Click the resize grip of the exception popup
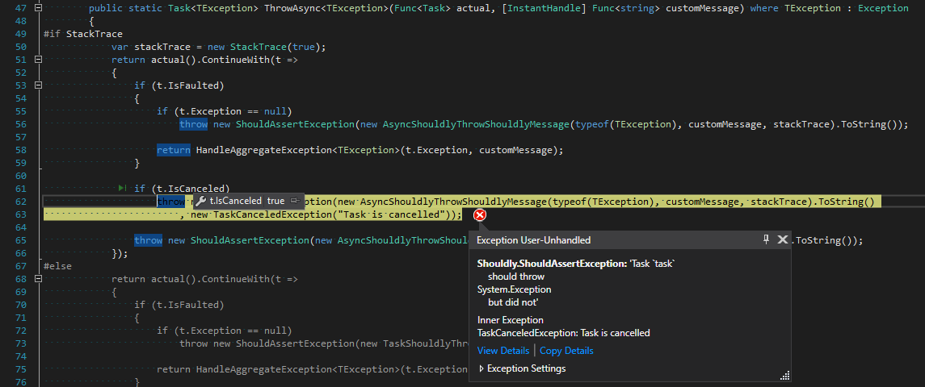This screenshot has width=925, height=387. (785, 376)
